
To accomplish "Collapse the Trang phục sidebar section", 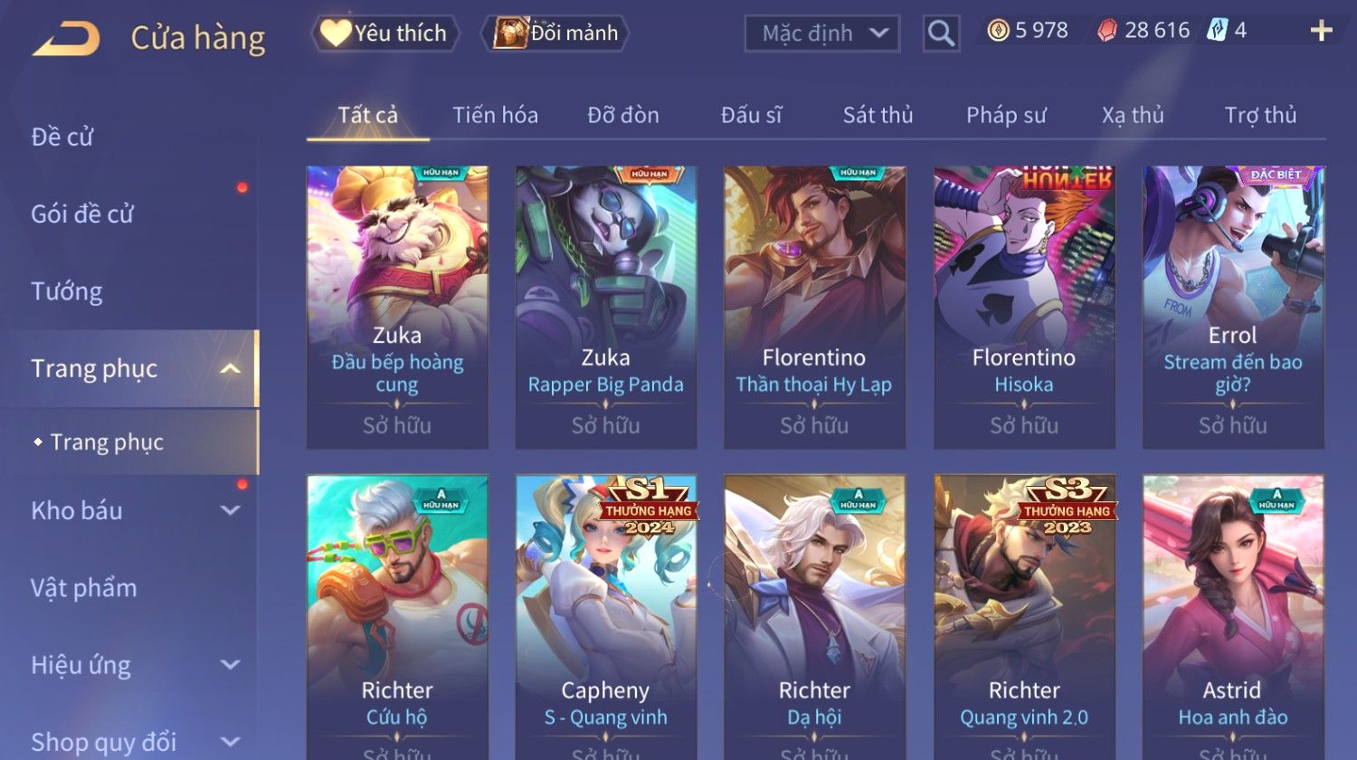I will [231, 368].
